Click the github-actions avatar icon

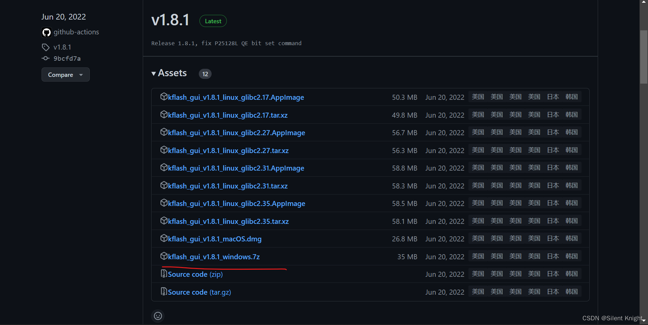(x=46, y=32)
